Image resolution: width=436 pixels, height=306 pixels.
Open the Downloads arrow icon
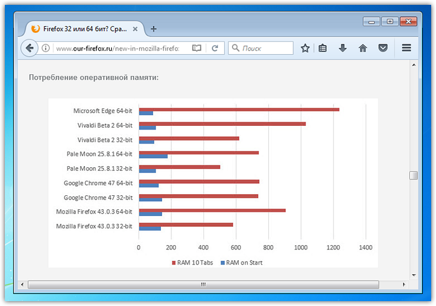pyautogui.click(x=342, y=48)
